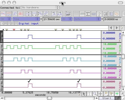The height and width of the screenshot is (100, 125).
Task: Click the next block right arrow button
Action: tap(117, 28)
